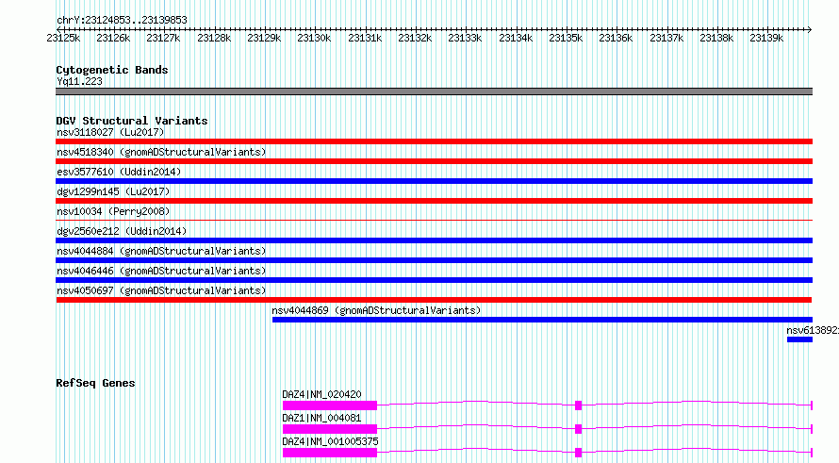
Task: Select the large magenta exon of DAZ1|NM_004081
Action: 330,429
